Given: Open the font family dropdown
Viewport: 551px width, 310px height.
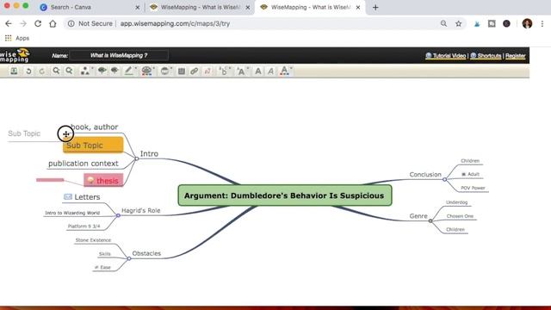Looking at the screenshot, I should click(x=224, y=71).
